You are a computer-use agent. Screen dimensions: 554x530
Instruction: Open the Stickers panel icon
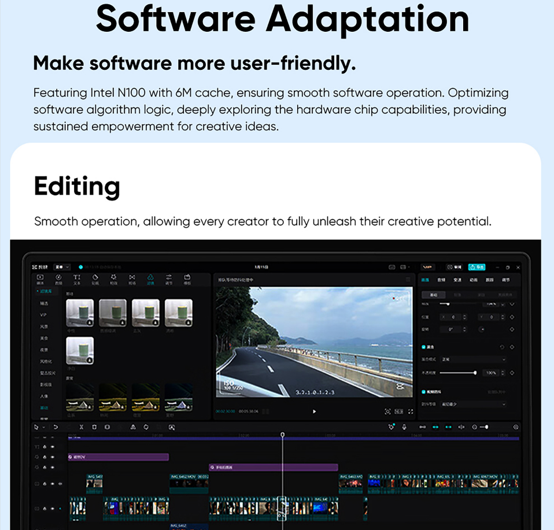tap(95, 279)
